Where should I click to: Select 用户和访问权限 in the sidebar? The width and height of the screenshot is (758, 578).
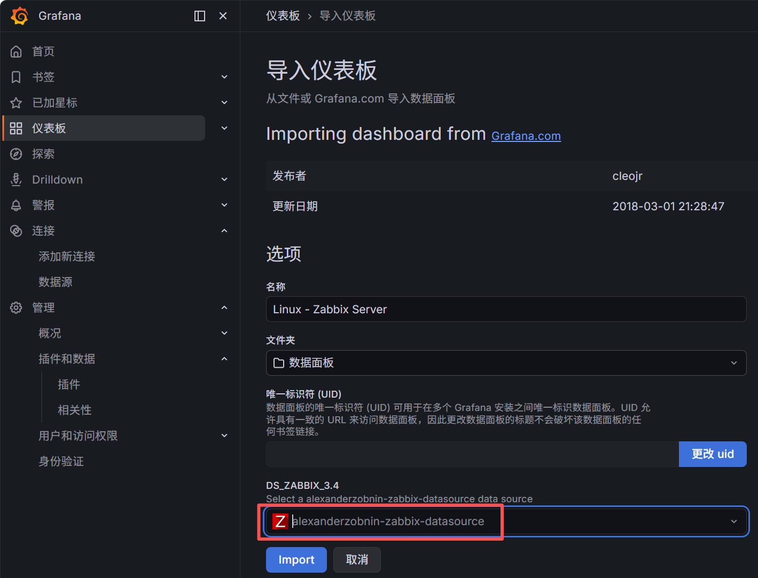point(78,436)
